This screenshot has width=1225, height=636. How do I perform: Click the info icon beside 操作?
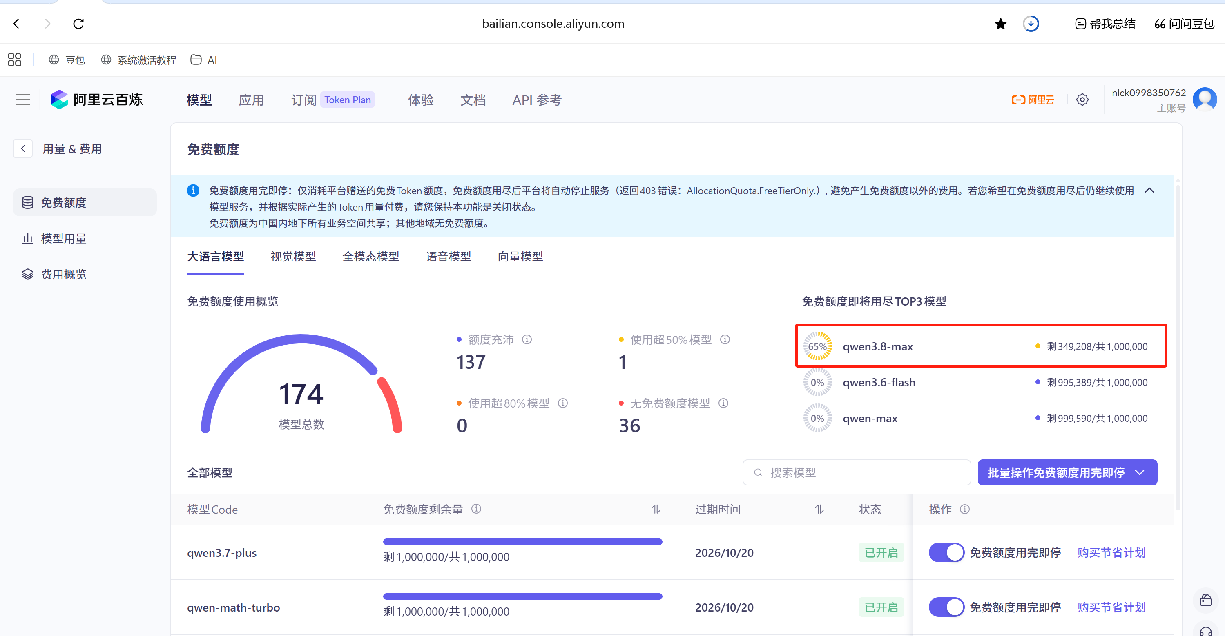click(964, 509)
